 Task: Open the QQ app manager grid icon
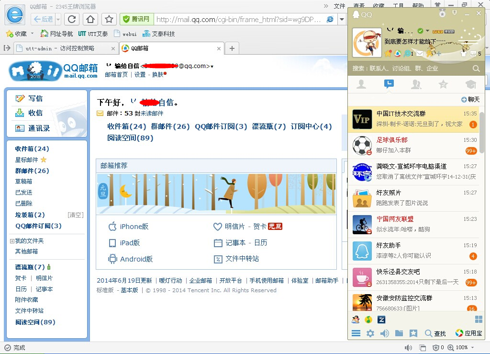(479, 320)
